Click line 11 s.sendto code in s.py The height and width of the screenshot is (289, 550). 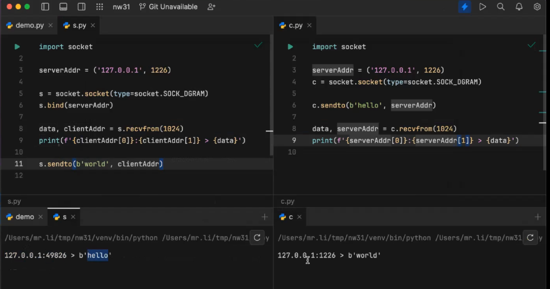(101, 164)
